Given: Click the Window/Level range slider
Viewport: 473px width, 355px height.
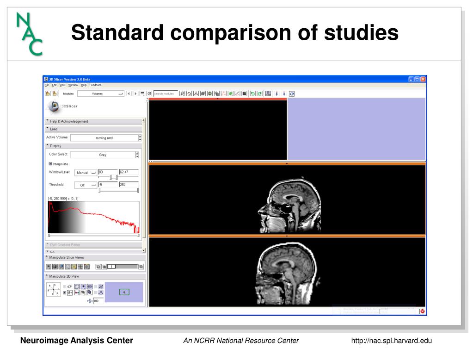Looking at the screenshot, I should pos(118,177).
